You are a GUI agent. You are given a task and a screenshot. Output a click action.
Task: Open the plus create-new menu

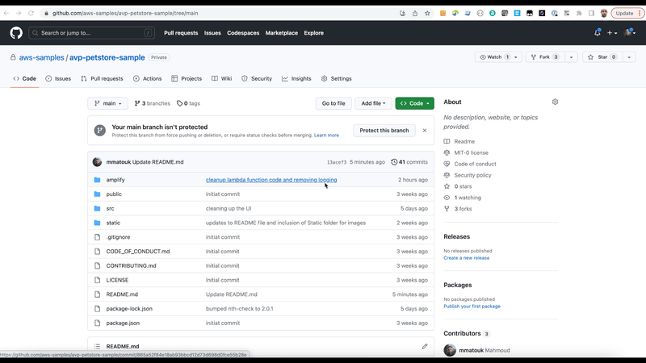pyautogui.click(x=612, y=33)
